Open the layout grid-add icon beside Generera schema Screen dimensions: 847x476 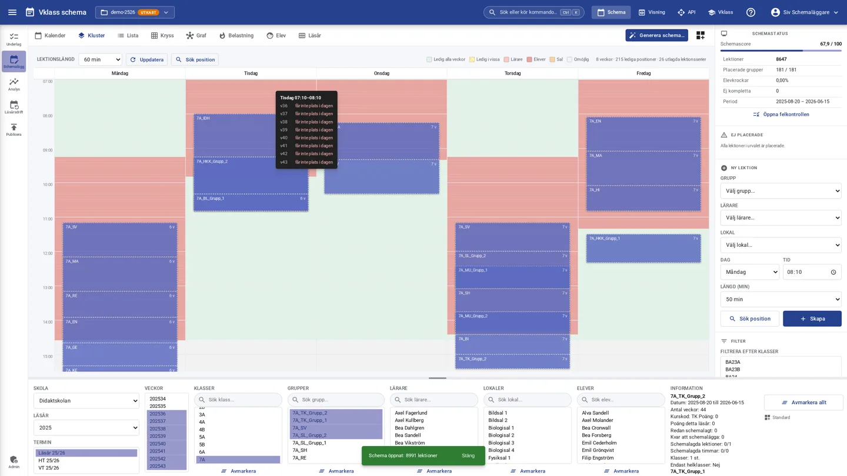pyautogui.click(x=700, y=35)
